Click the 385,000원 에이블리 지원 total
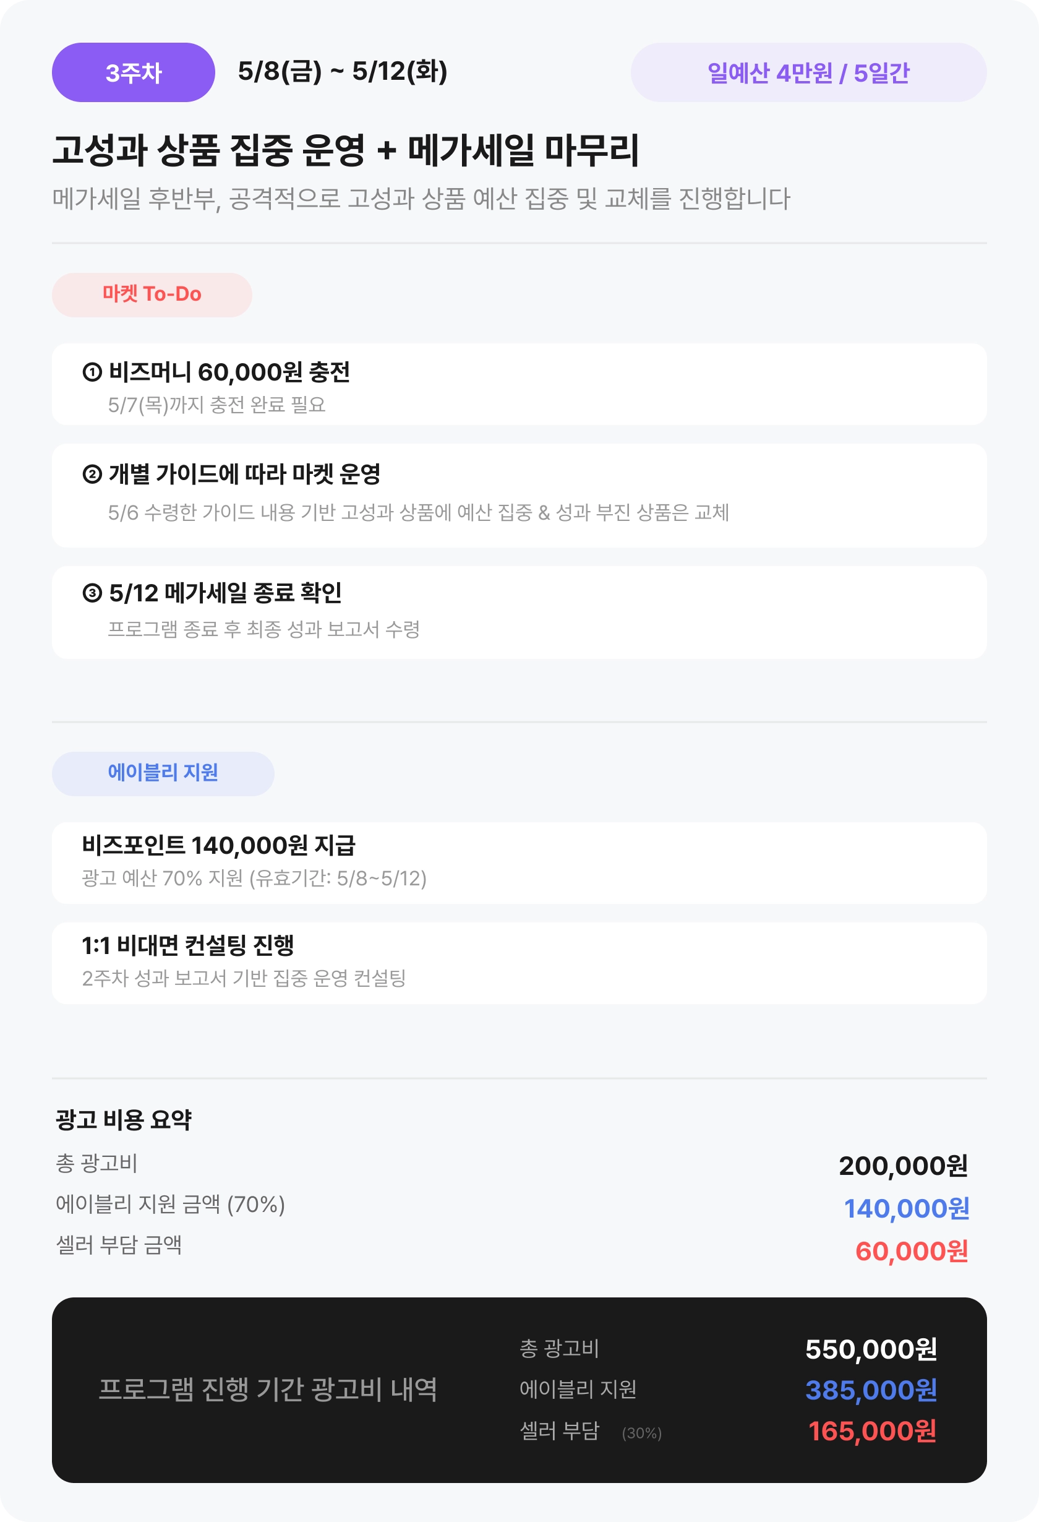Image resolution: width=1039 pixels, height=1522 pixels. 871,1390
